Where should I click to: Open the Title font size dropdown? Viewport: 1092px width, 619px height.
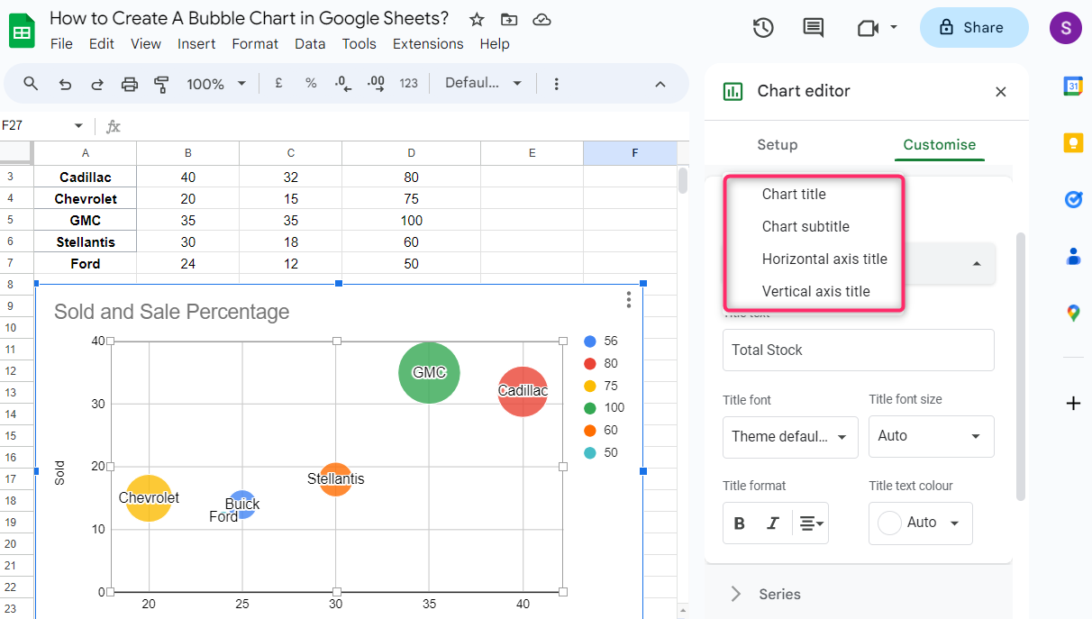(x=931, y=436)
